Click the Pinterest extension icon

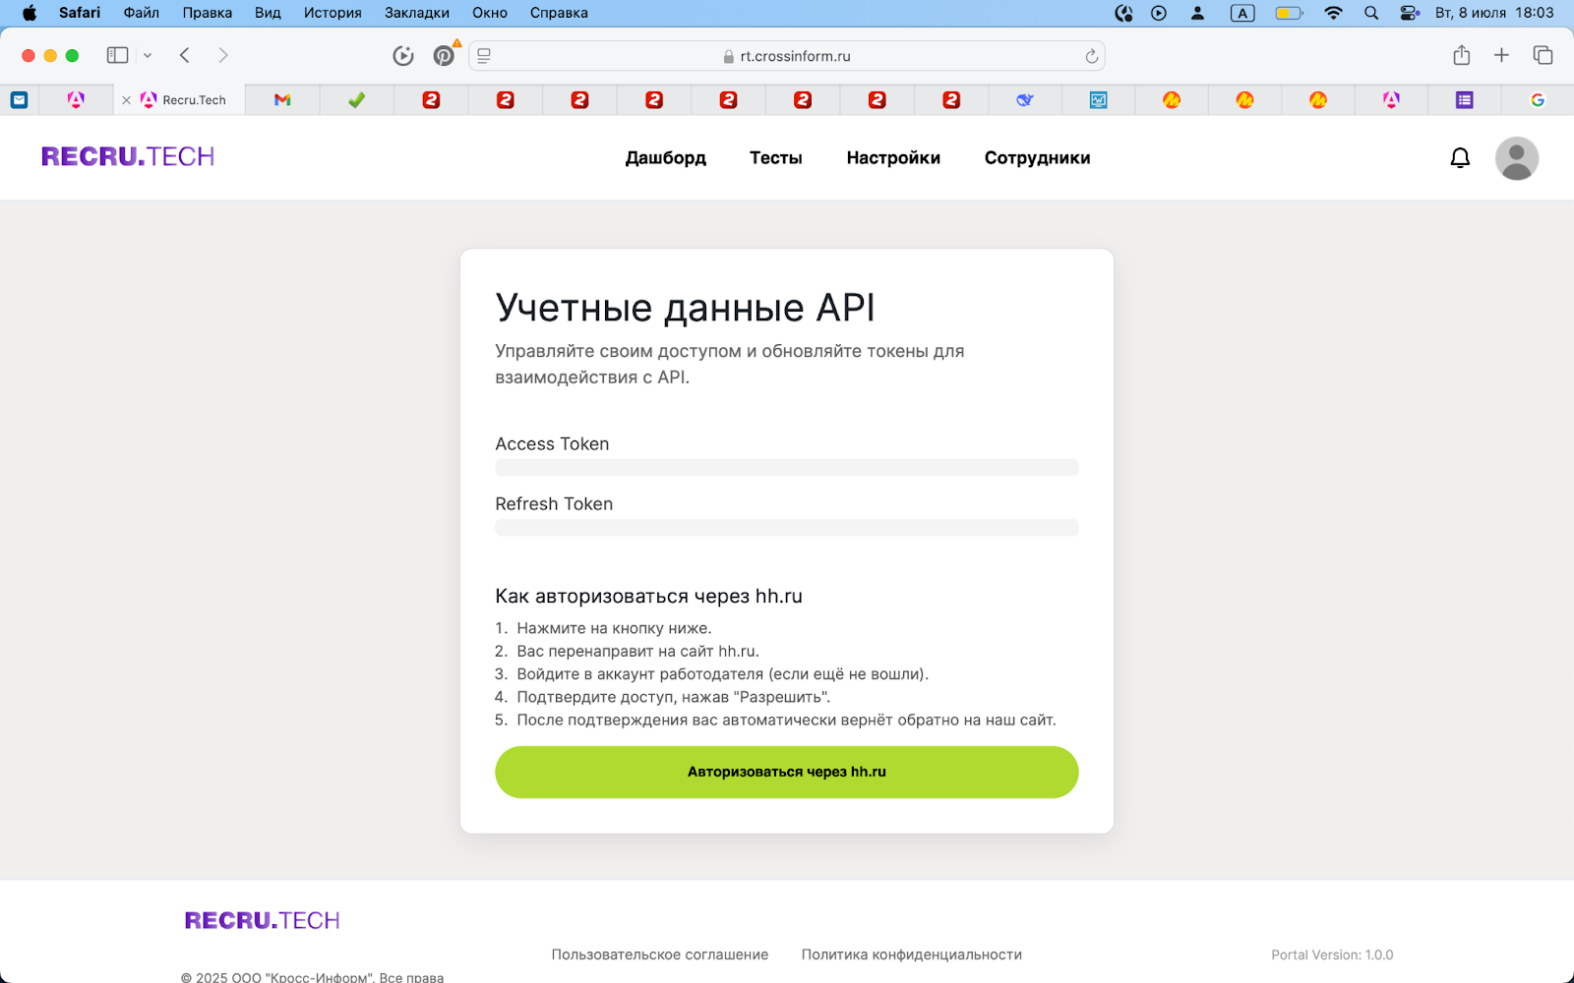point(445,55)
